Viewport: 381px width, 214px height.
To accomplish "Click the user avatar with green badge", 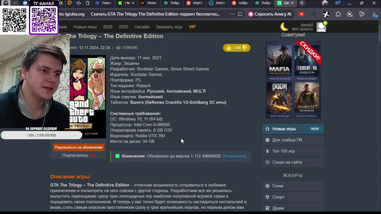I will tap(321, 27).
